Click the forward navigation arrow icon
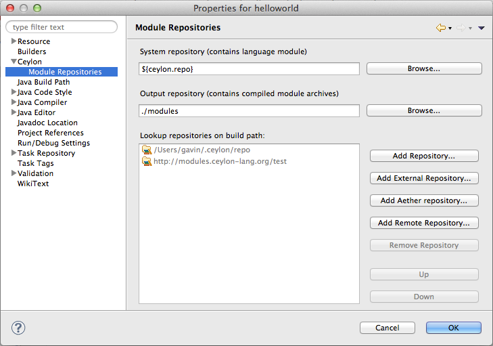The width and height of the screenshot is (493, 346). pos(461,28)
